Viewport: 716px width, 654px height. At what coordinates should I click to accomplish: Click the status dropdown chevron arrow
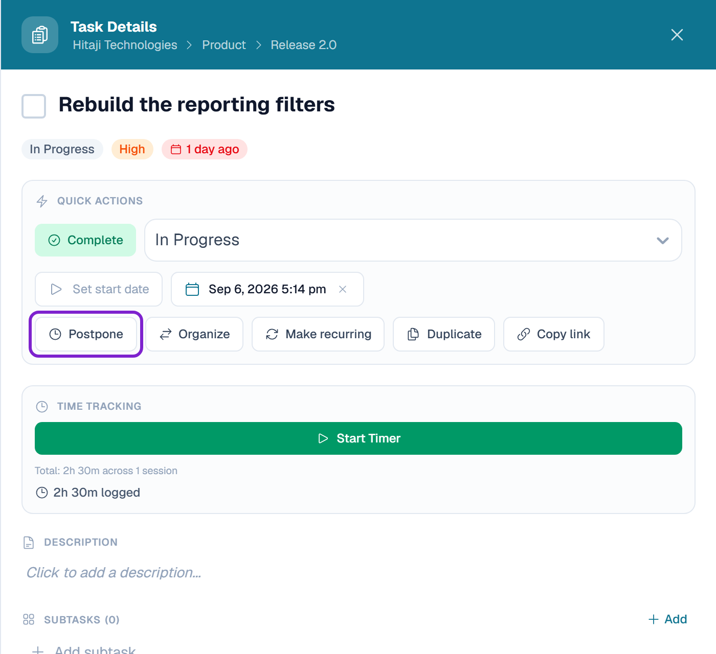(663, 240)
